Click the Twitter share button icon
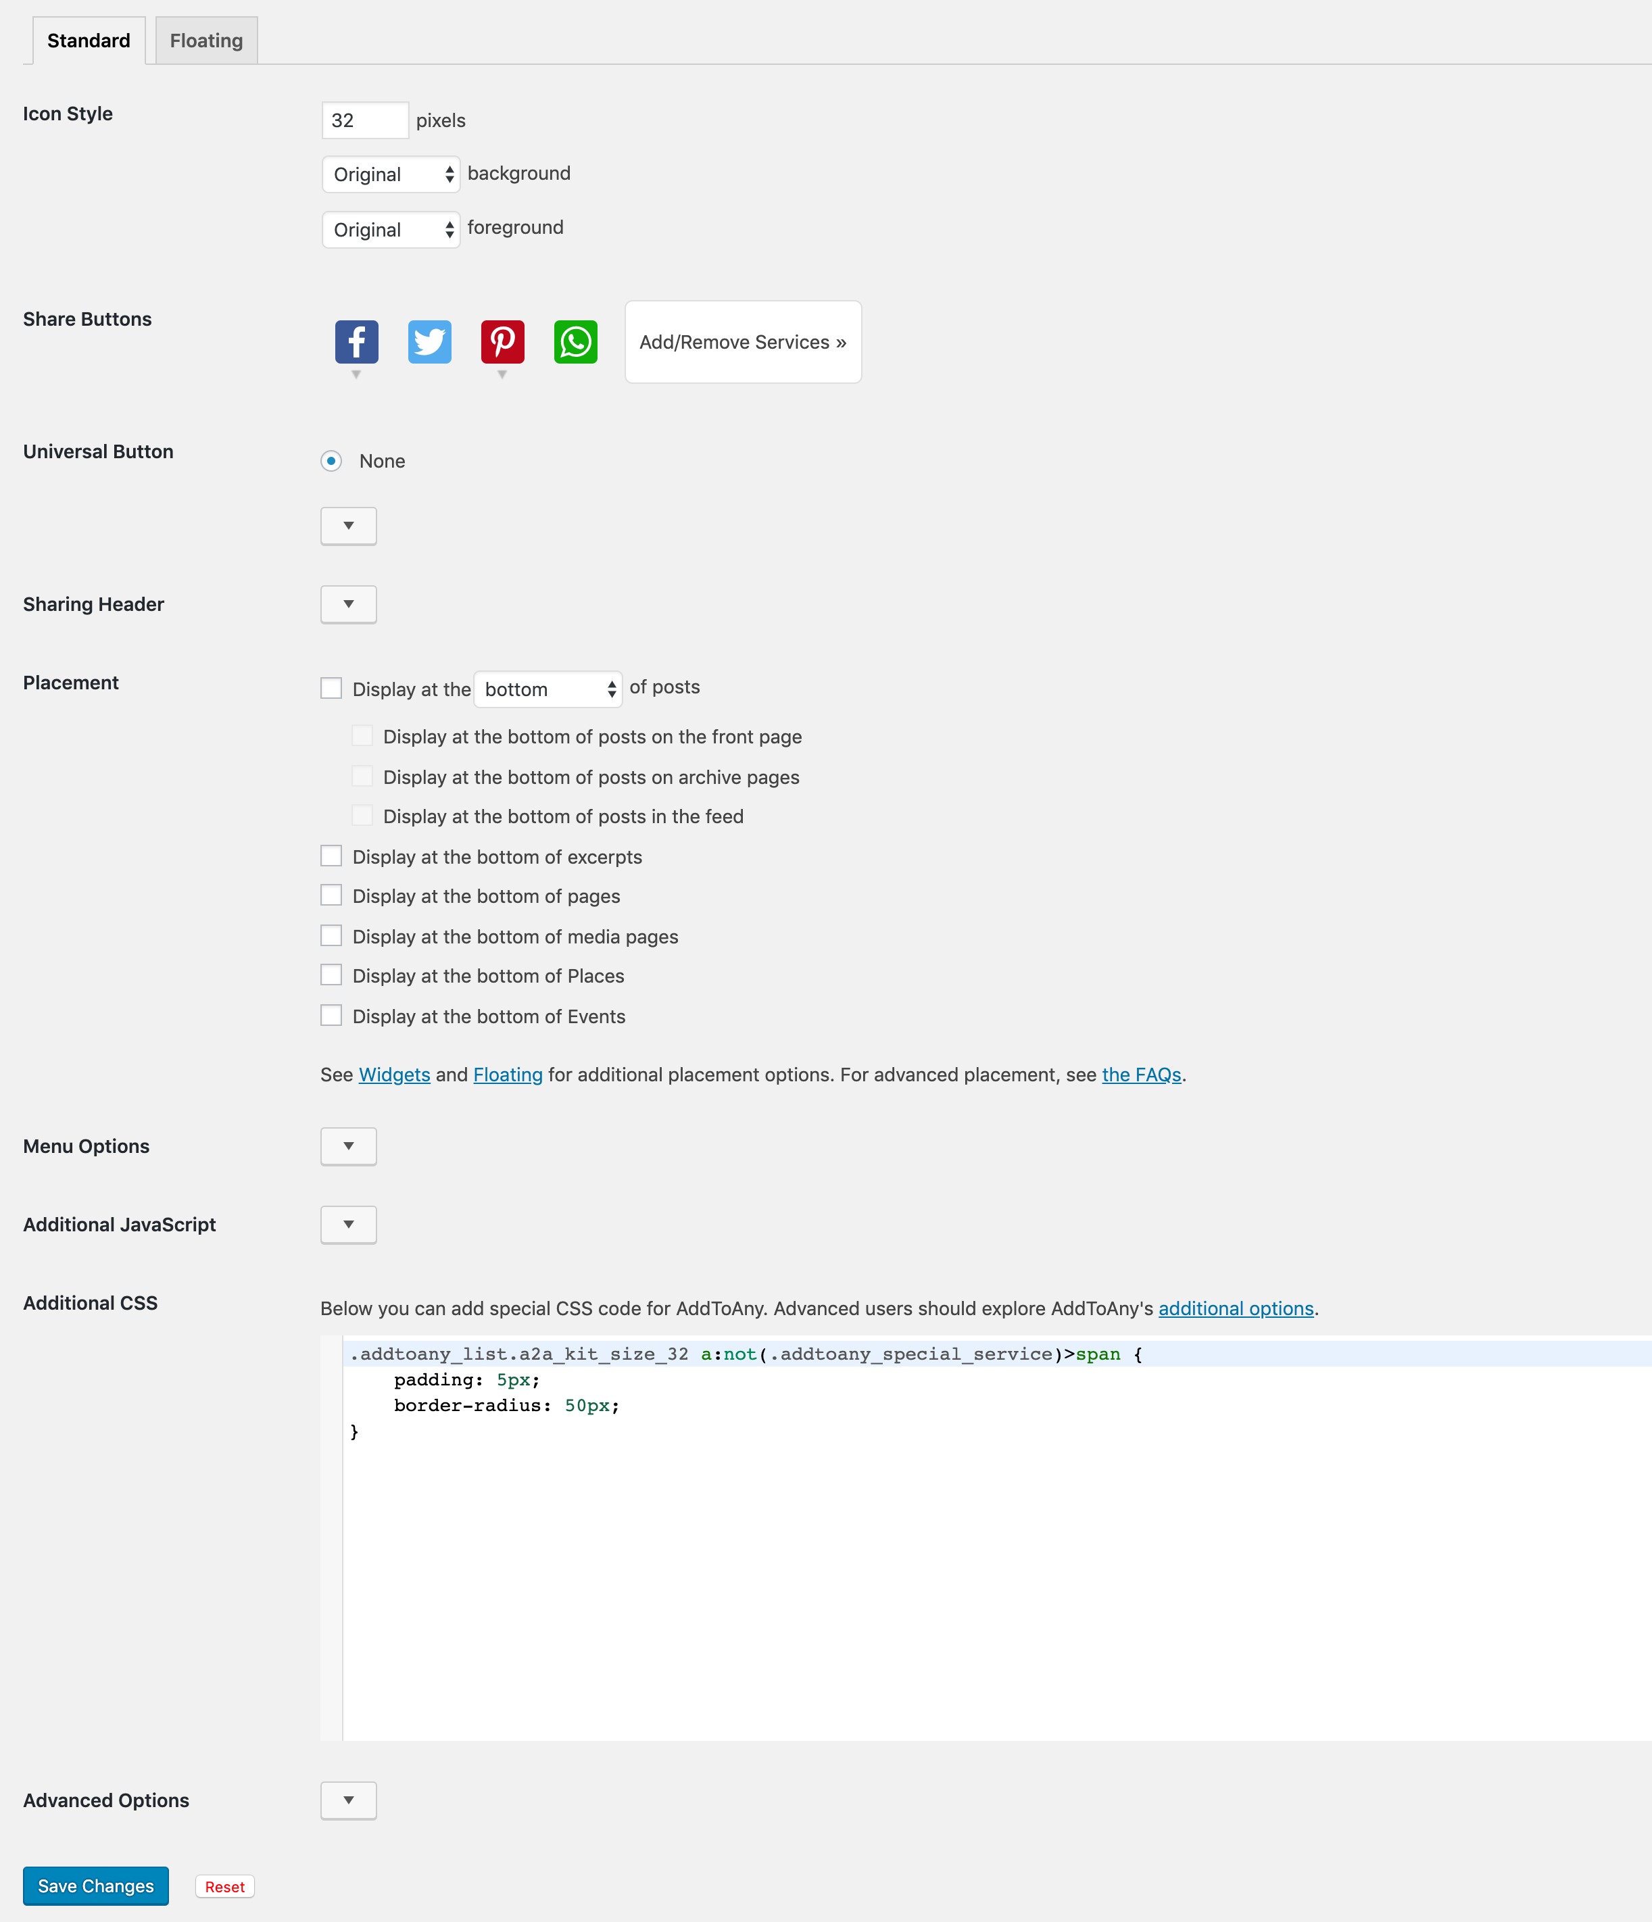This screenshot has width=1652, height=1922. 429,341
